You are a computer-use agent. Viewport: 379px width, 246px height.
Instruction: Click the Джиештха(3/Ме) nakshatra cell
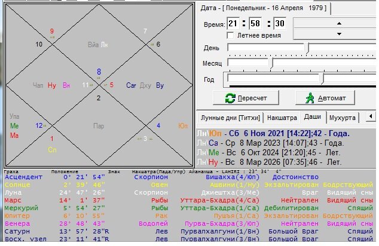[230, 192]
